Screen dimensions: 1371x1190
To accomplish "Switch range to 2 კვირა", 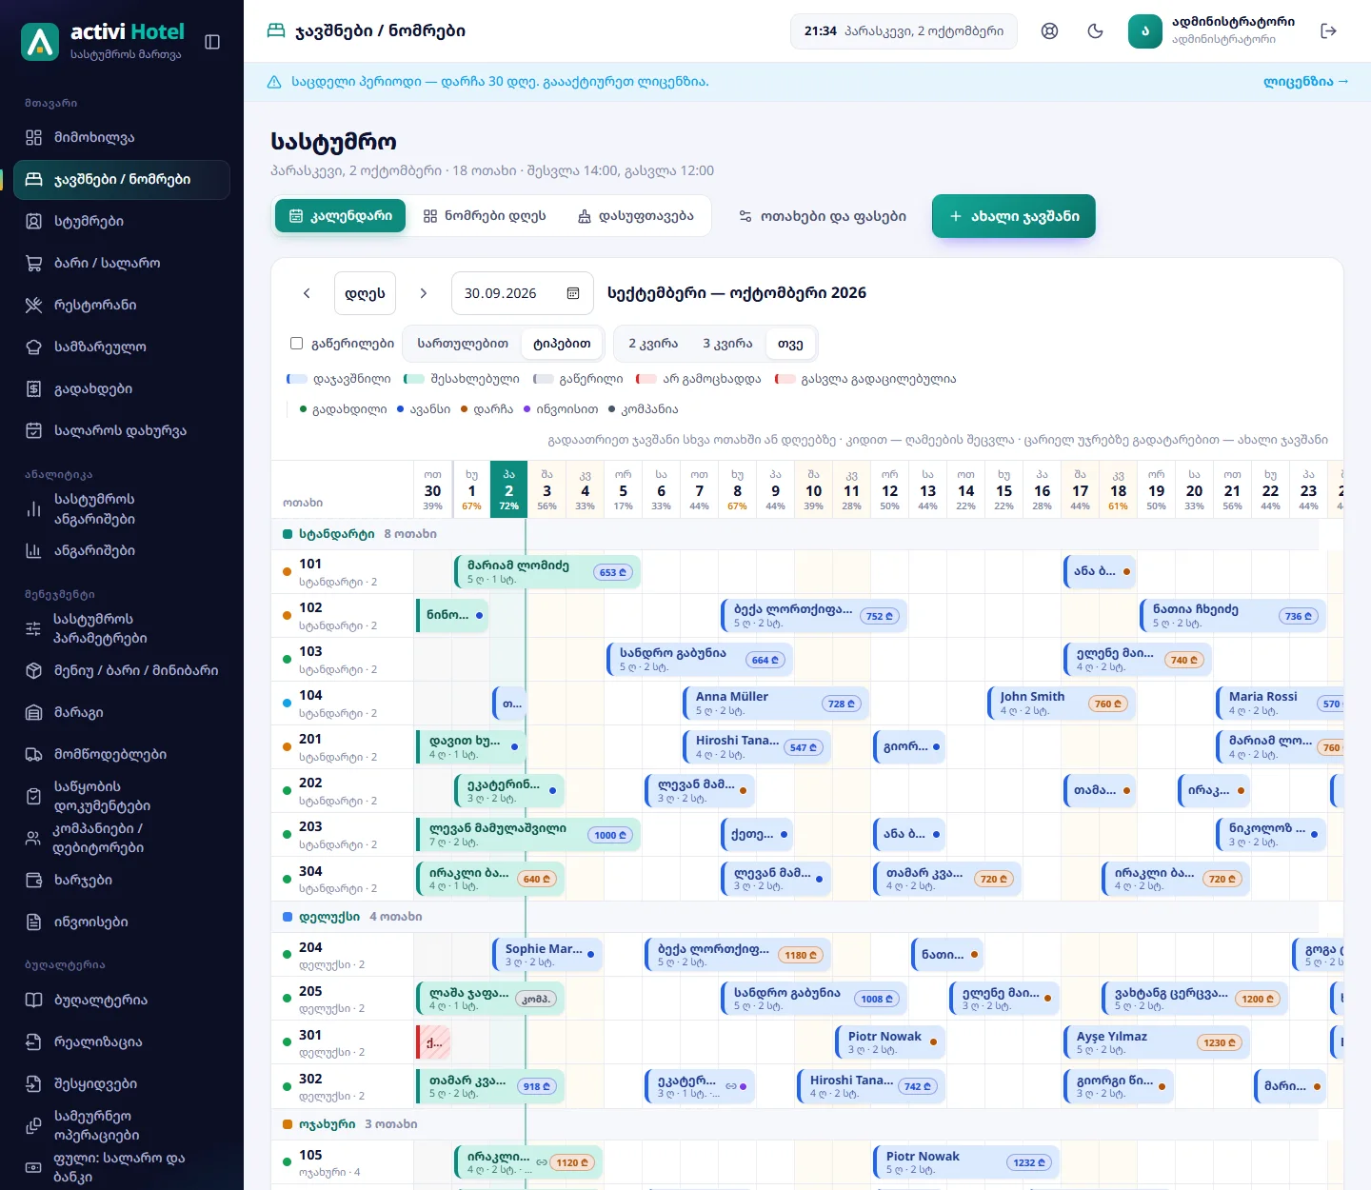I will pos(653,344).
